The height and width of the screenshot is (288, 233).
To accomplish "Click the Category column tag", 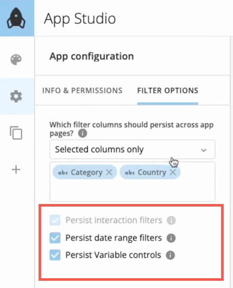I will pos(85,172).
